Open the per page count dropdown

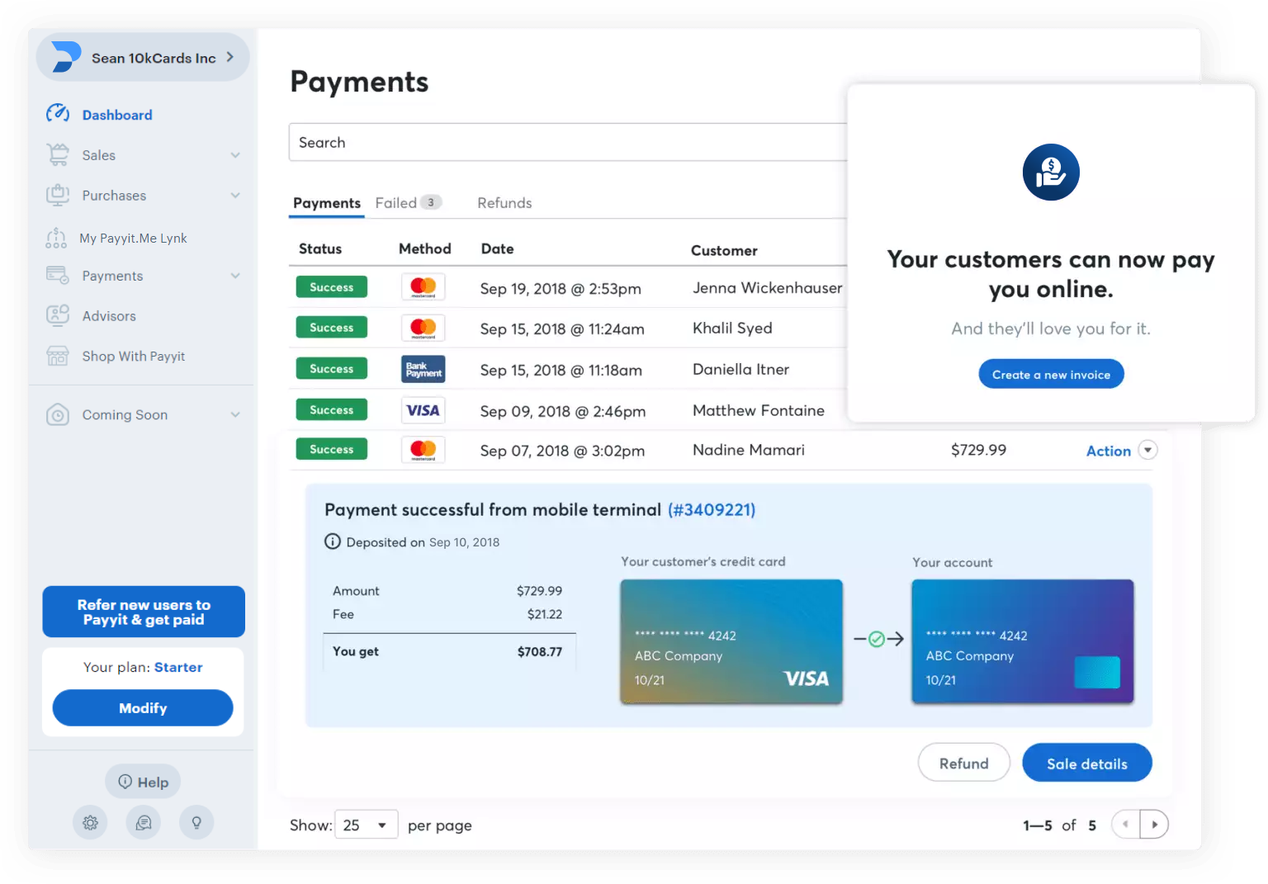tap(366, 825)
